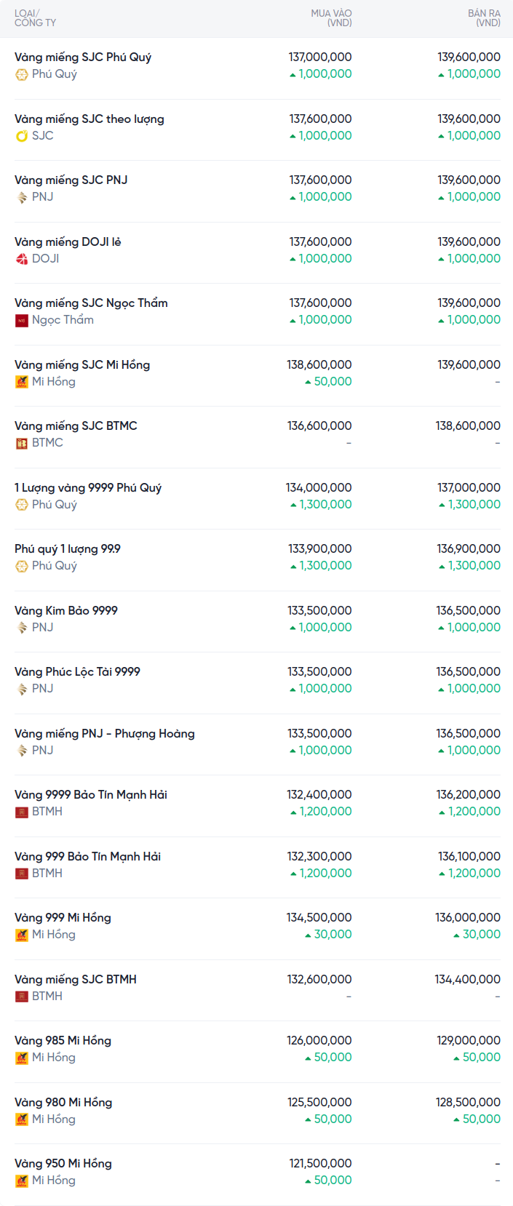The width and height of the screenshot is (513, 1206).
Task: Click Mi Hồng logo under Vàng miếng SJC Mi Hồng
Action: pyautogui.click(x=22, y=382)
